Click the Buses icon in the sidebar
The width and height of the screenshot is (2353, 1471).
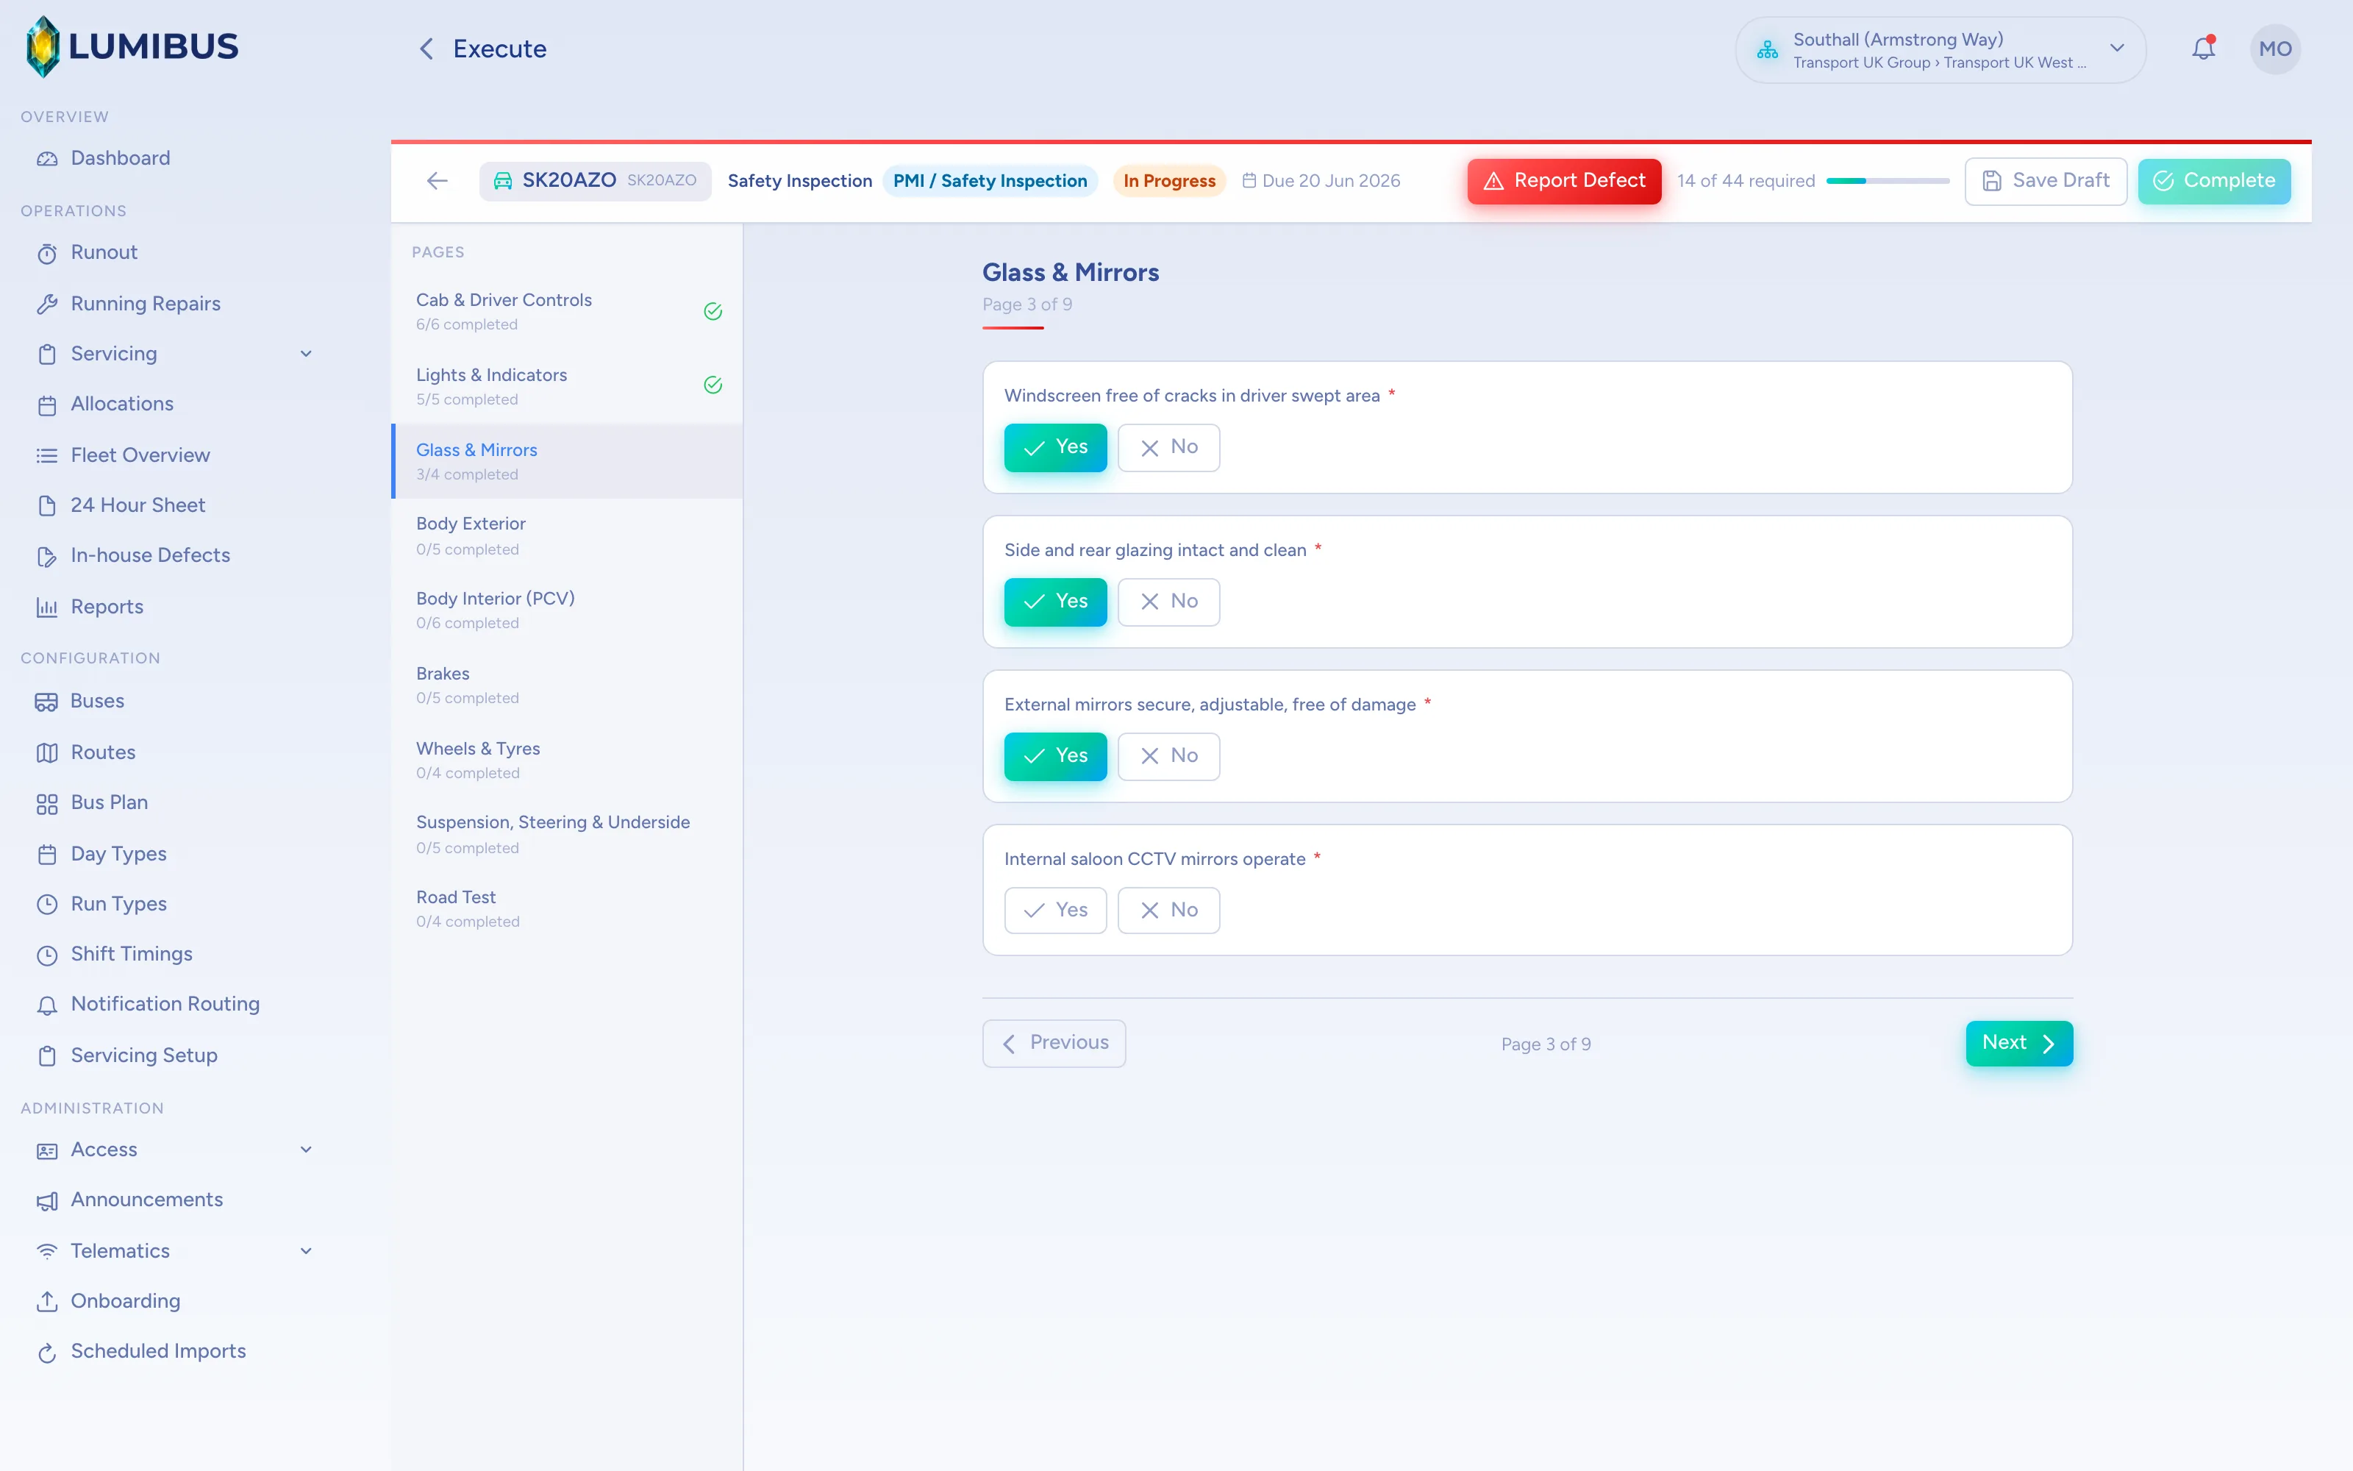46,702
